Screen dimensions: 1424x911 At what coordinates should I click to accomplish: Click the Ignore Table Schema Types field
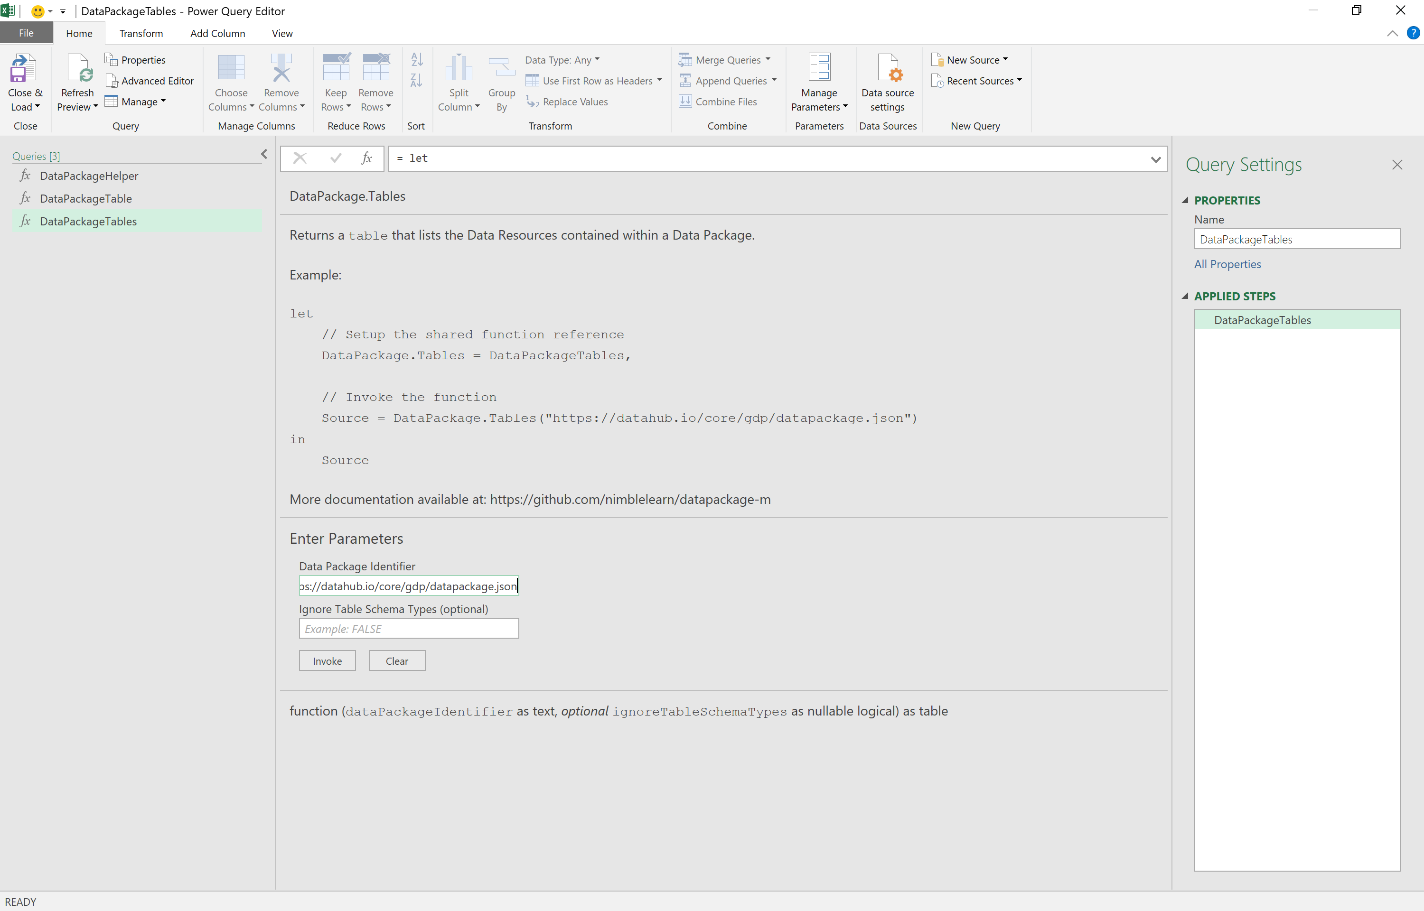click(409, 628)
